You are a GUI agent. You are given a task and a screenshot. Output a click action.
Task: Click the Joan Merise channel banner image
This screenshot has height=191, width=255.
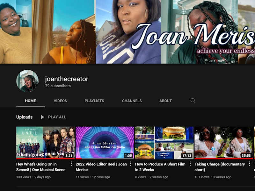click(x=127, y=32)
